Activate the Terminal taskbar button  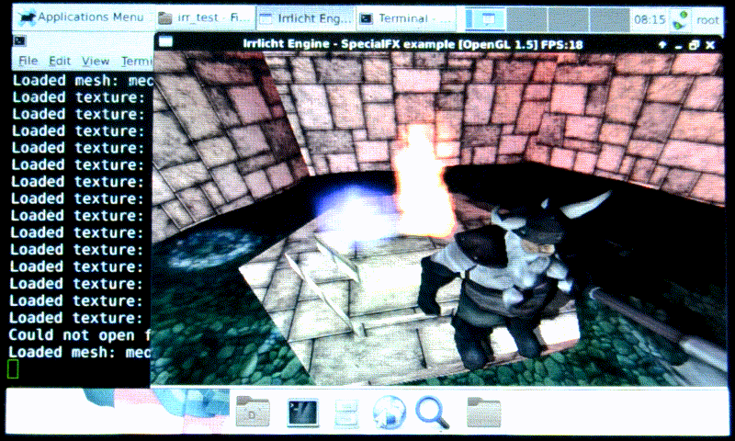(406, 18)
